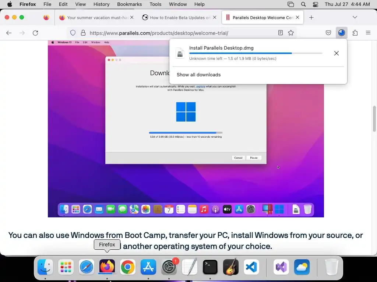The image size is (377, 282).
Task: Click the pinned Firefox tab
Action: pos(46,18)
